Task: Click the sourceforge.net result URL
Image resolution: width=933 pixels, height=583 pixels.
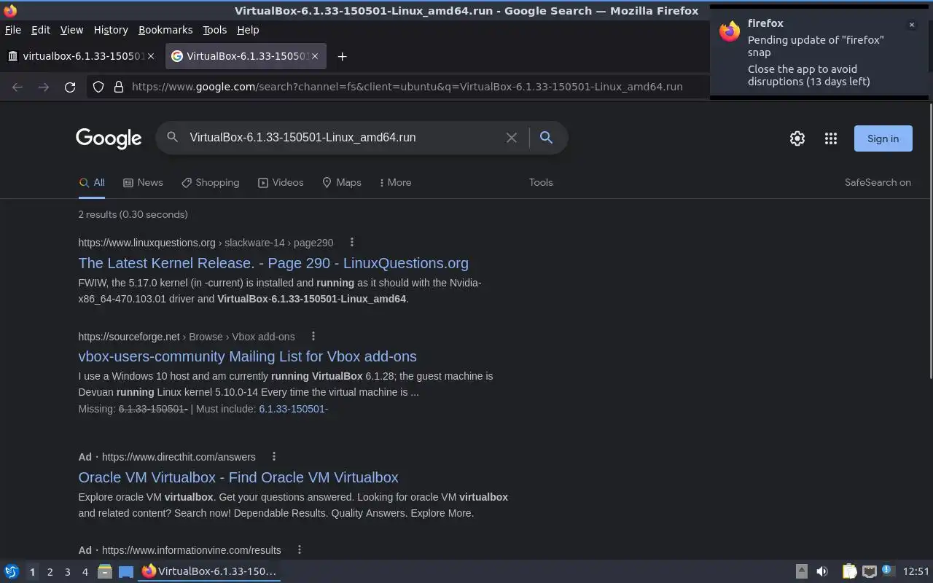Action: (187, 337)
